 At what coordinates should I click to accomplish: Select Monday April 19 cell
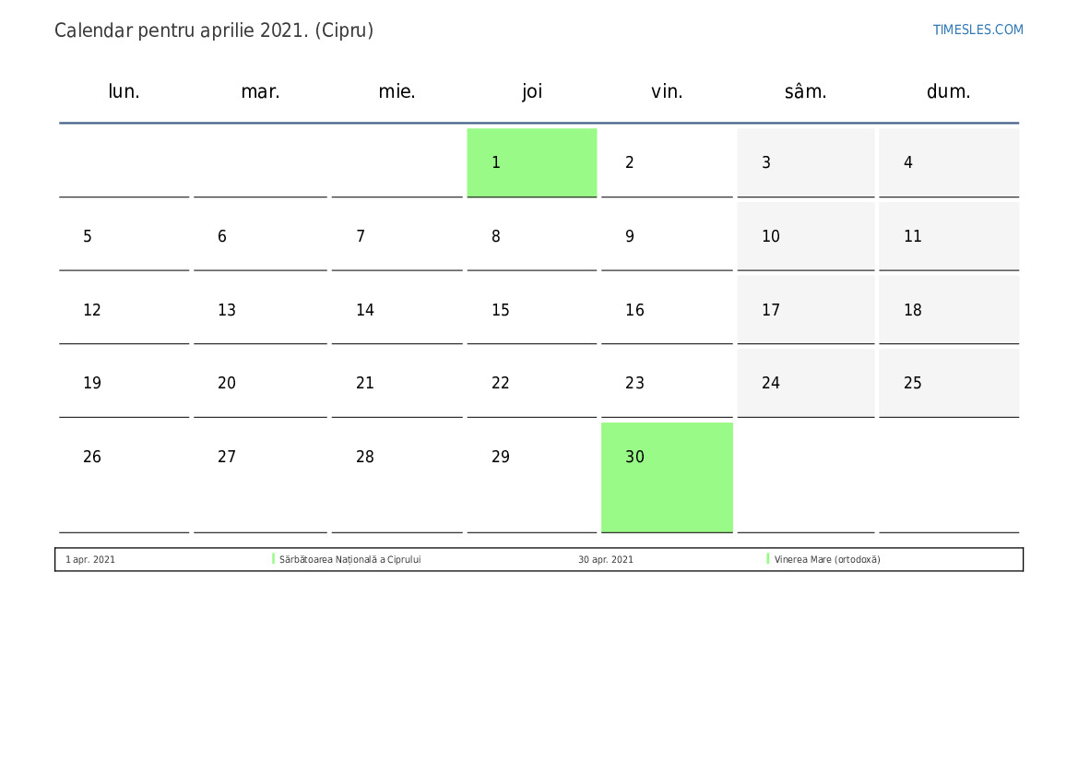point(124,383)
